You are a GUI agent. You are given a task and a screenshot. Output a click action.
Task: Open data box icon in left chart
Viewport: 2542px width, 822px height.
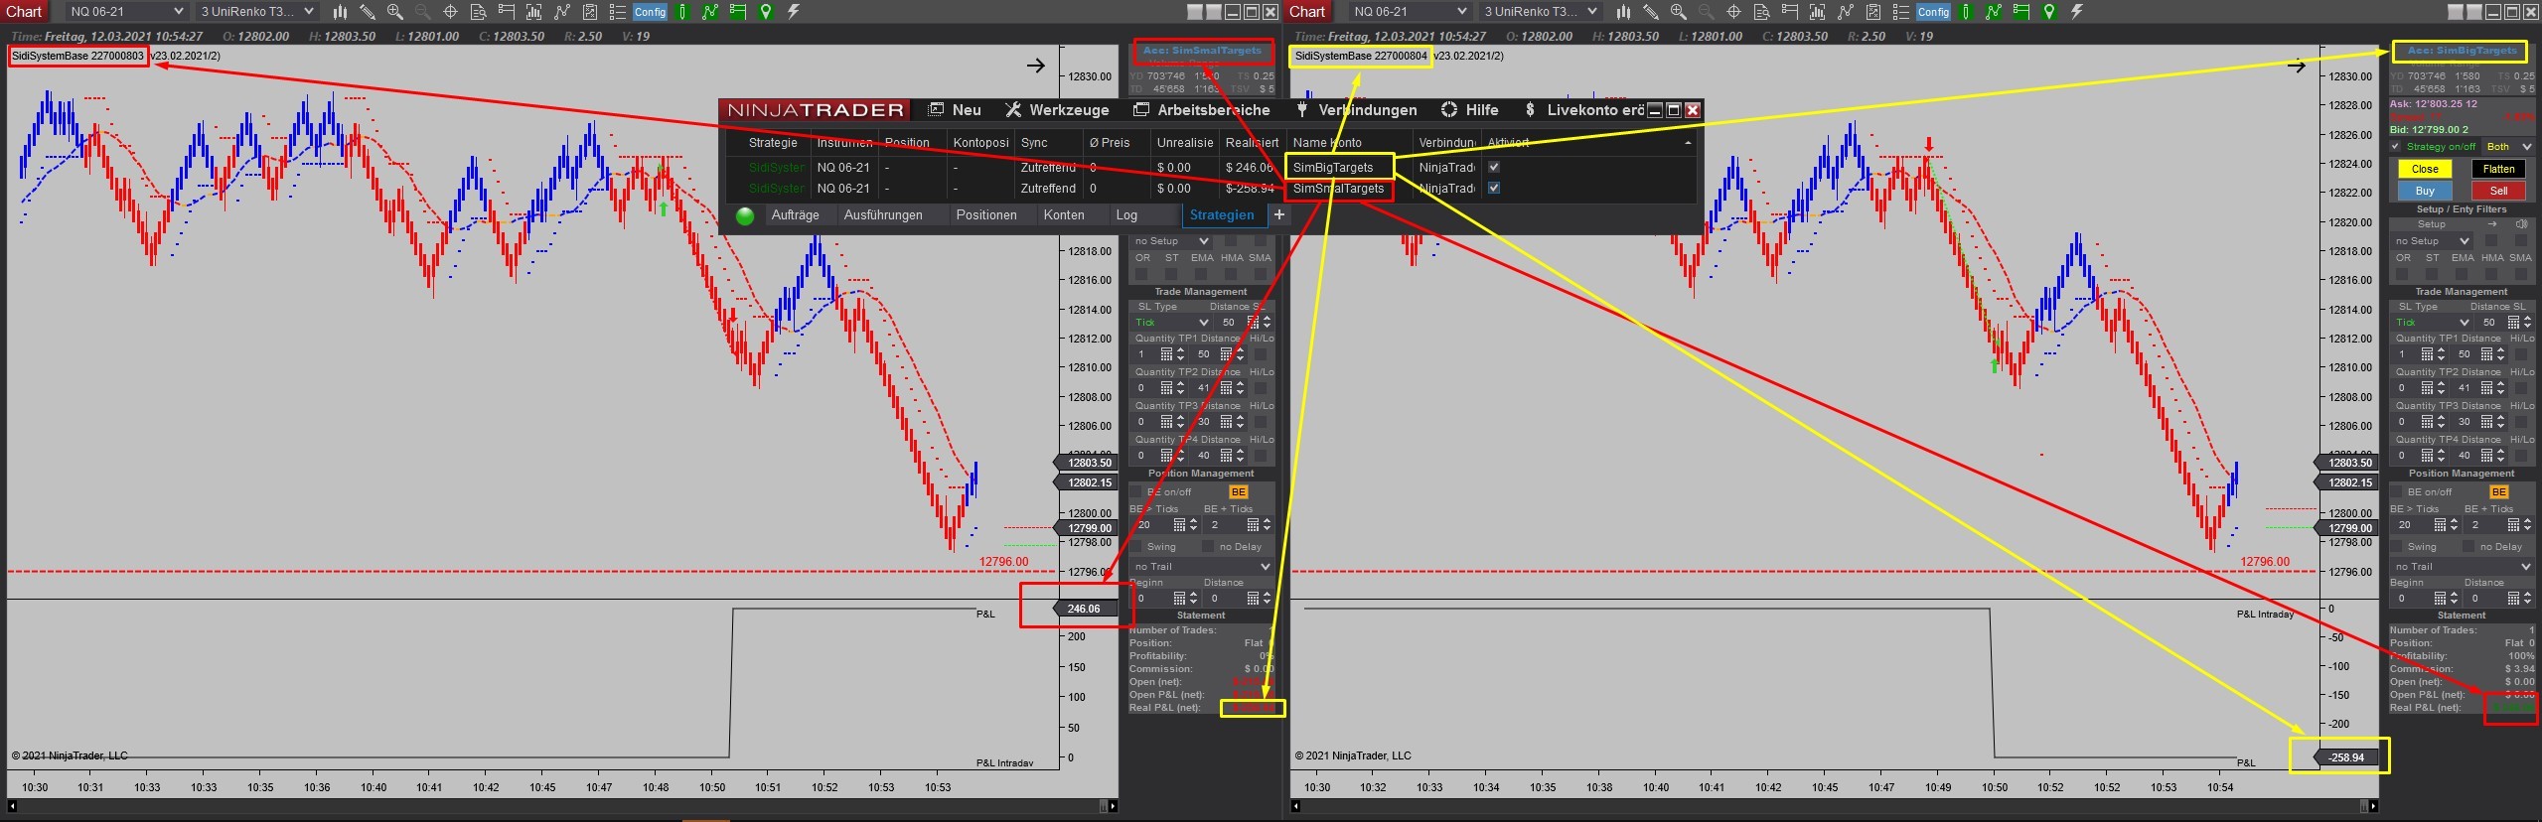[478, 12]
